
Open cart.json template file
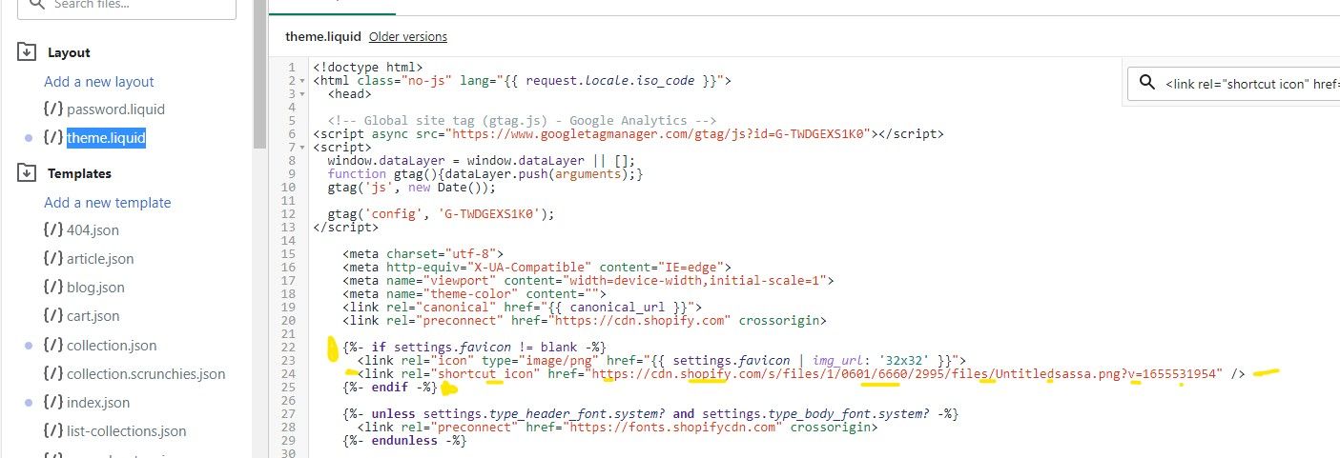click(93, 316)
